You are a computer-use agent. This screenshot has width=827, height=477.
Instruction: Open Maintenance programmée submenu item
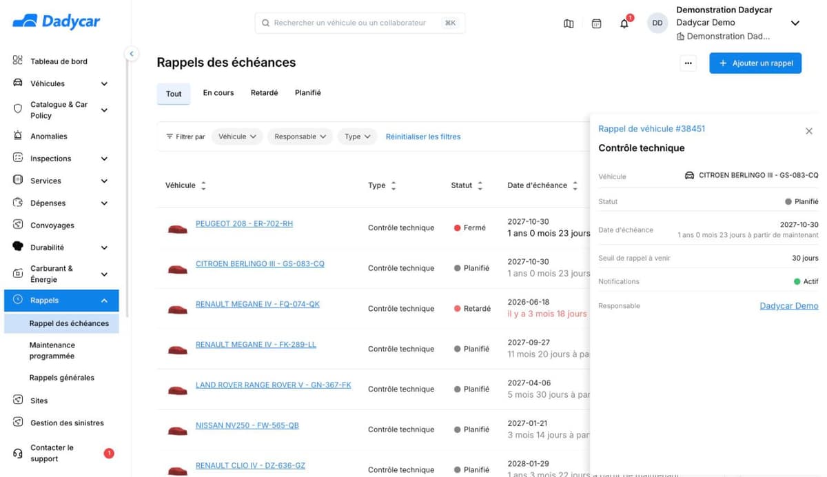coord(52,350)
